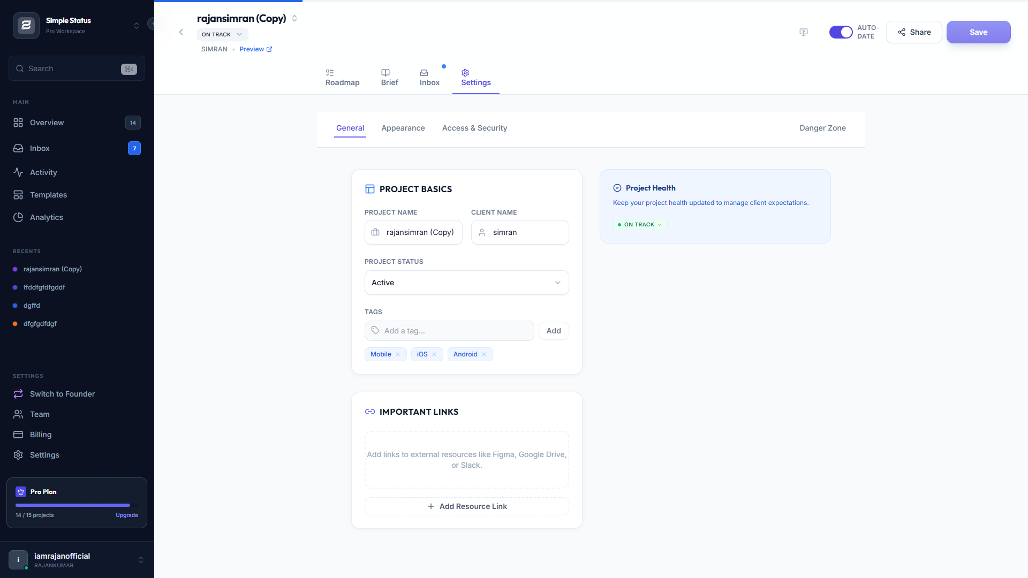Click Switch to Founder in sidebar
Image resolution: width=1028 pixels, height=578 pixels.
pos(62,394)
